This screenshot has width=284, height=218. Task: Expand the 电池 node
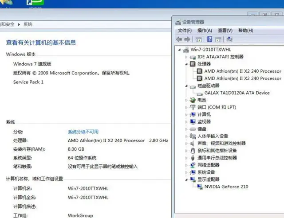coord(186,100)
